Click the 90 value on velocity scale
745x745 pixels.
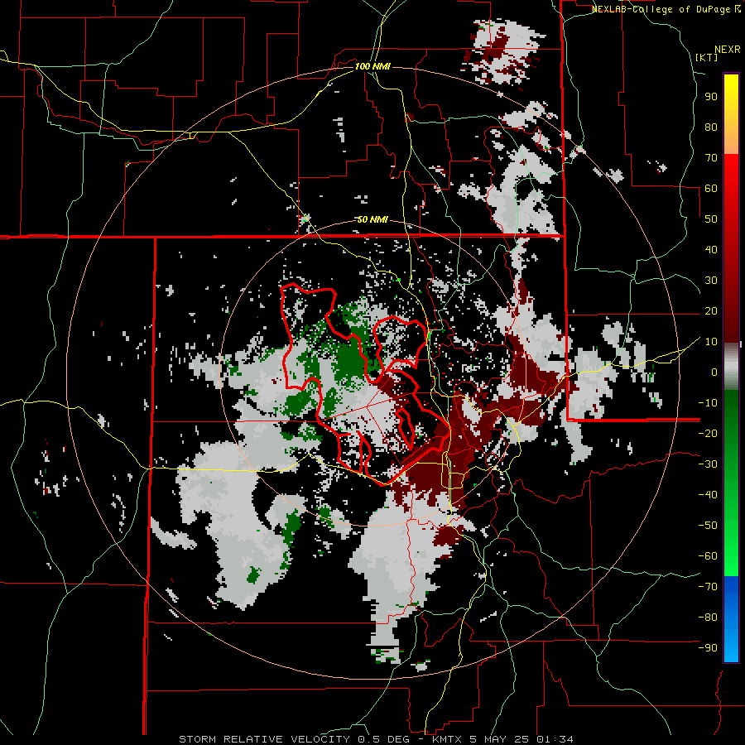(x=711, y=97)
